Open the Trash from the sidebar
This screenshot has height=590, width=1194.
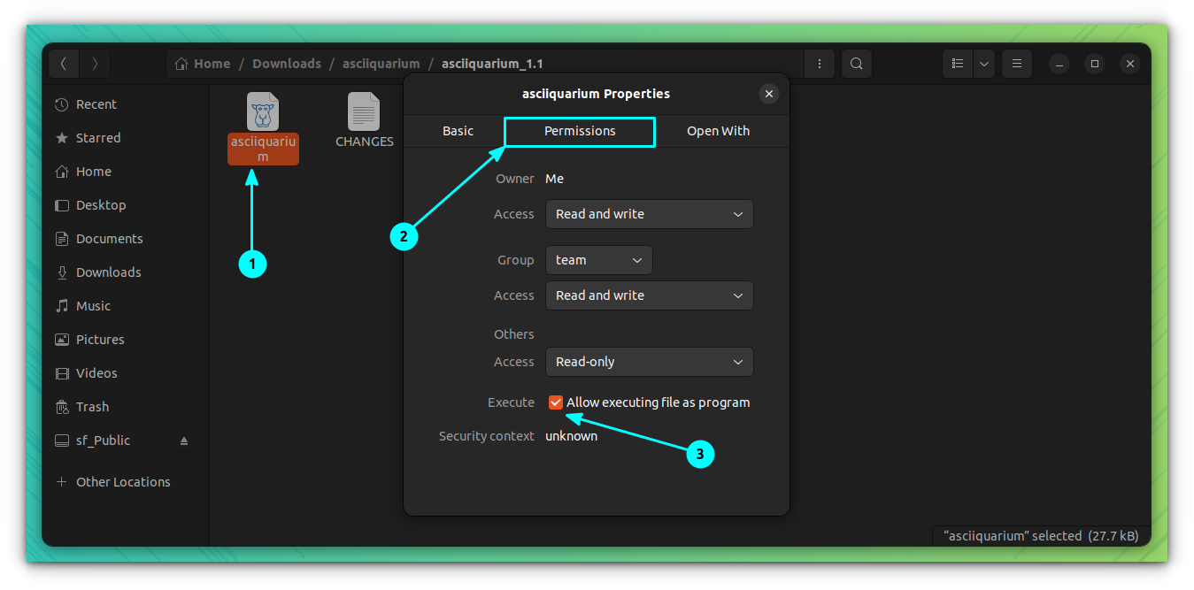click(x=91, y=406)
